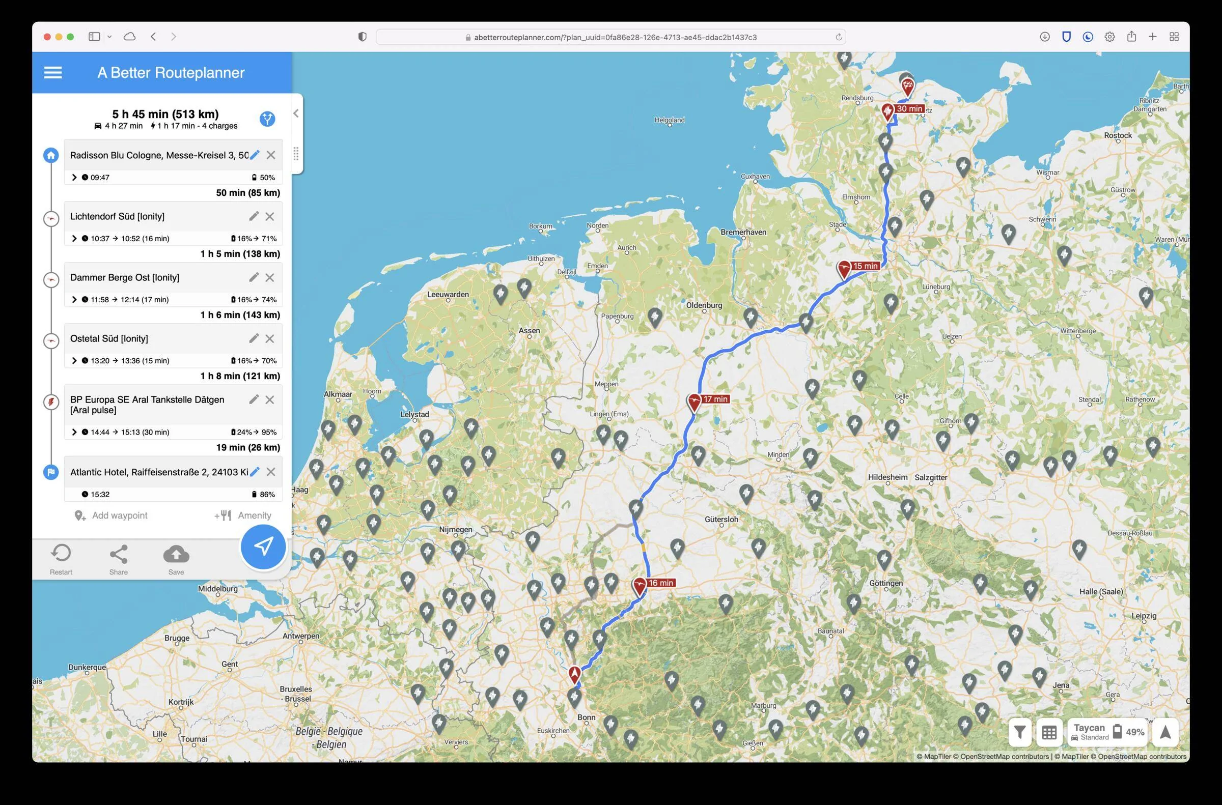This screenshot has height=805, width=1222.
Task: Edit BP Europa Aral Tankstelle stop
Action: click(x=254, y=399)
